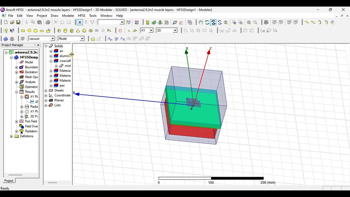This screenshot has width=350, height=197.
Task: Click the Print icon
Action: coord(48,22)
